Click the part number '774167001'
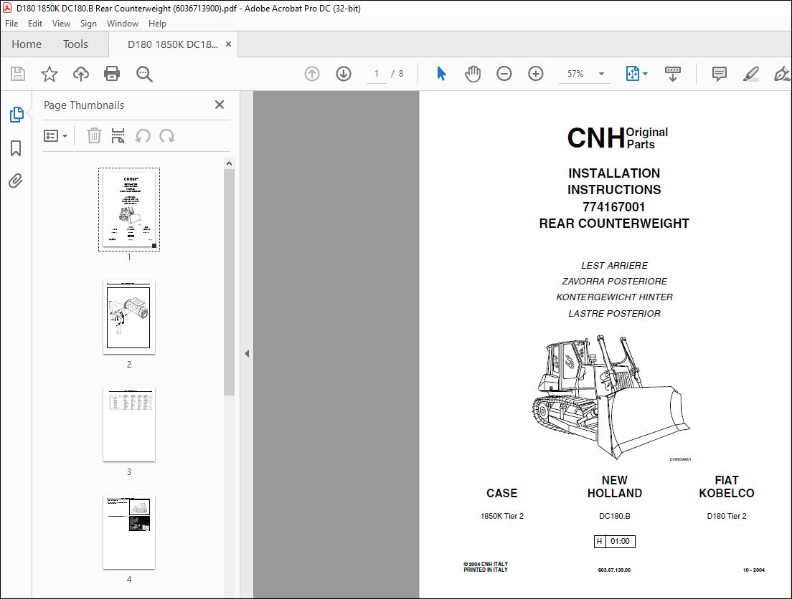Viewport: 792px width, 599px height. [613, 207]
